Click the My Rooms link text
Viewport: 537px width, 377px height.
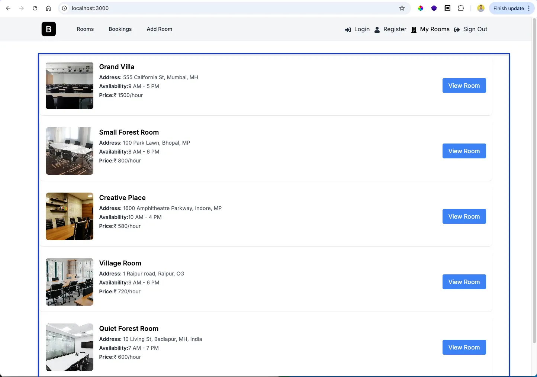[x=435, y=29]
